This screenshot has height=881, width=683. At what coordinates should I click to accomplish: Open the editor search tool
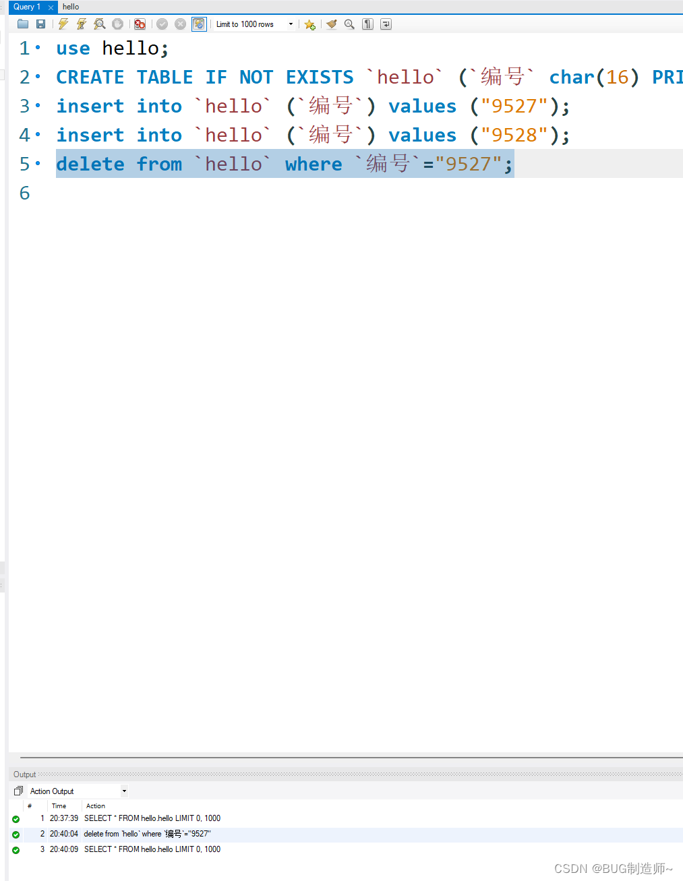coord(349,24)
